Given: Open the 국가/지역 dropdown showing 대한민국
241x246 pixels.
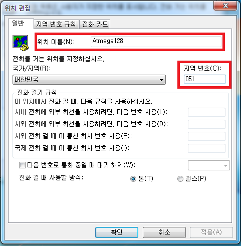Looking at the screenshot, I should click(x=89, y=80).
